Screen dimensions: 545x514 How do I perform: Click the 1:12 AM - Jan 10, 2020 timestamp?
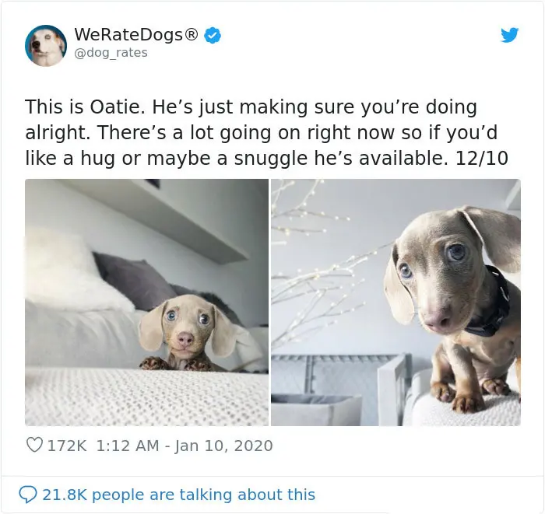185,446
